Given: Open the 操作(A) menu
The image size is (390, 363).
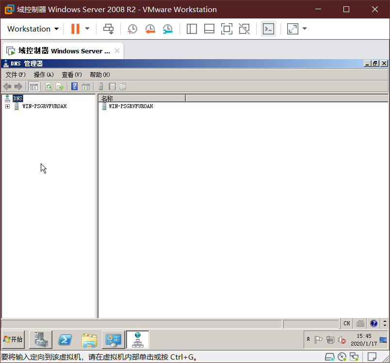Looking at the screenshot, I should coord(44,75).
